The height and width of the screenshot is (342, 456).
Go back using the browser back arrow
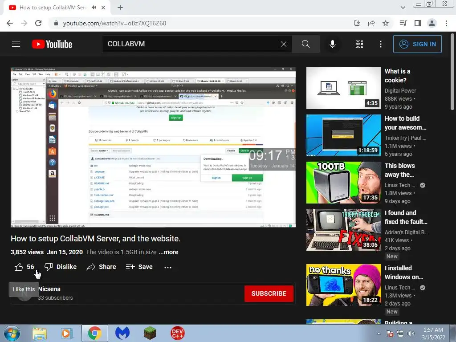pyautogui.click(x=10, y=23)
